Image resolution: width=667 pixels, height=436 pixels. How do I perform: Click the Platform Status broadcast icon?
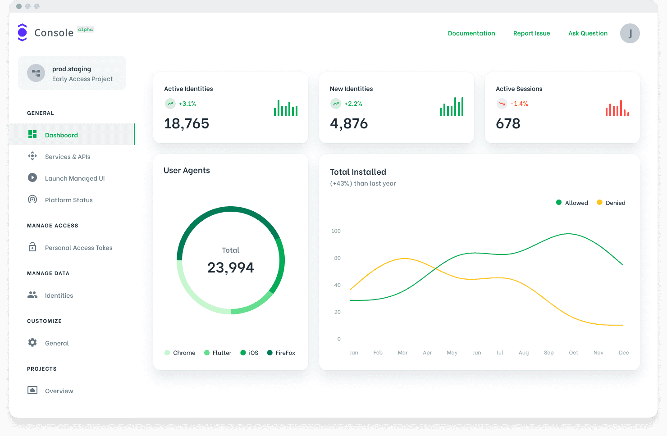32,199
